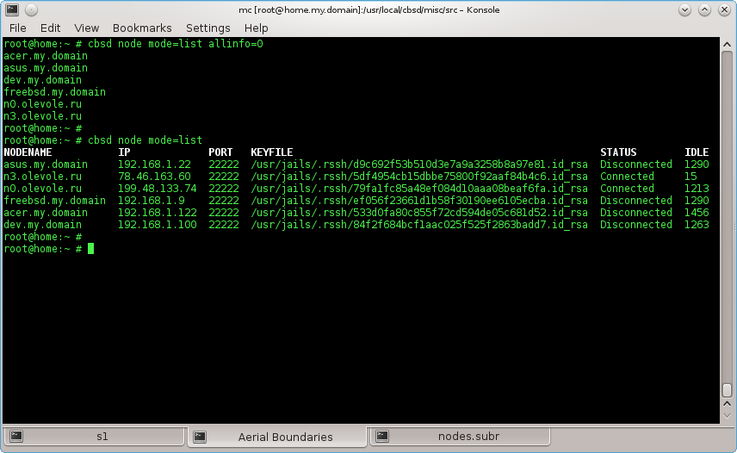The width and height of the screenshot is (737, 453).
Task: Click the terminal icon on Aerial Boundaries tab
Action: coord(200,437)
